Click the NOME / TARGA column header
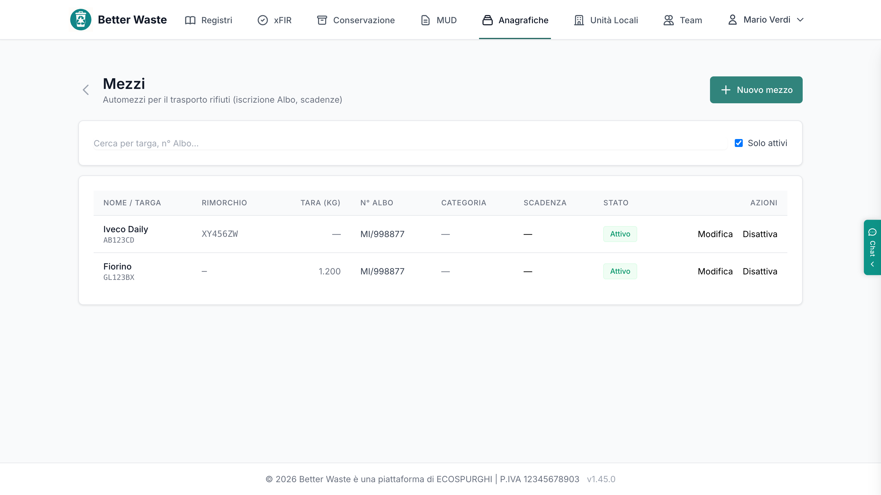 [x=132, y=203]
